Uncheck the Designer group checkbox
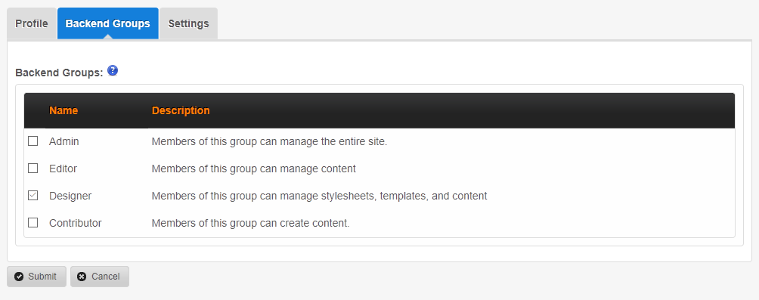759x300 pixels. pos(33,196)
